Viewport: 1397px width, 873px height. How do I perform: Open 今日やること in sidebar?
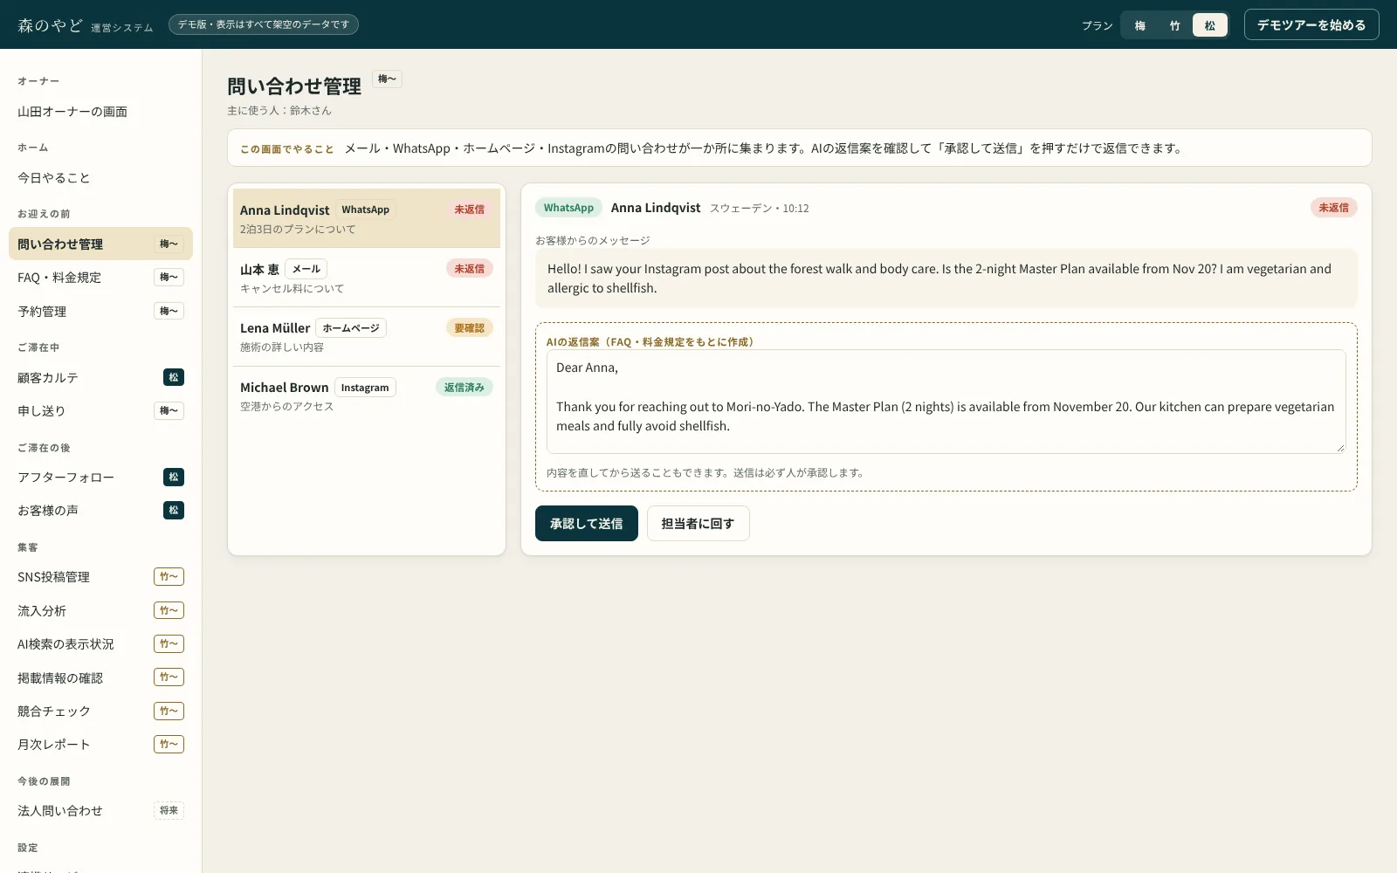(100, 178)
